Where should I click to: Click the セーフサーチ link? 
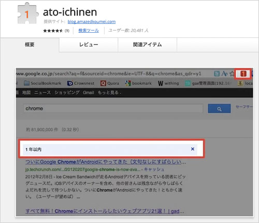click(244, 107)
